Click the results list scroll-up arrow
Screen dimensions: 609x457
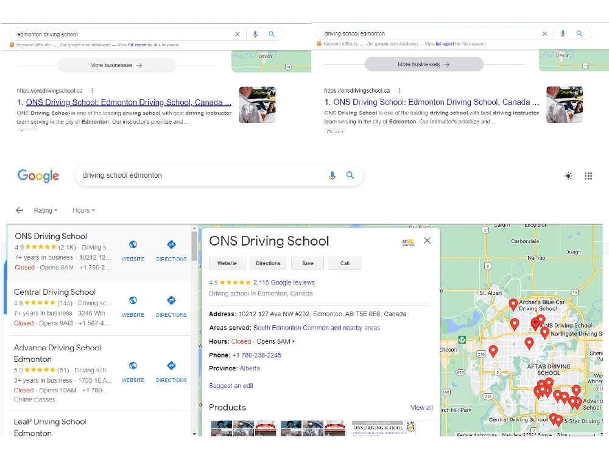(x=194, y=228)
